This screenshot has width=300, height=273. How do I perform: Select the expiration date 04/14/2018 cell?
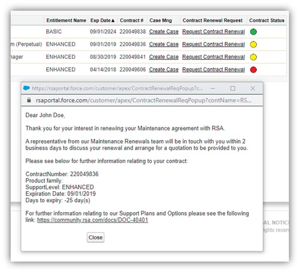tap(103, 70)
